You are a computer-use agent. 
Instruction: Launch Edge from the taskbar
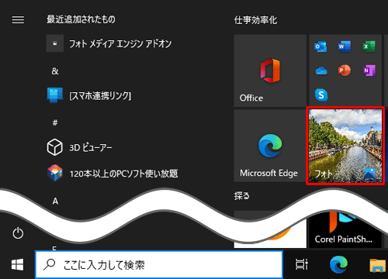(x=338, y=264)
